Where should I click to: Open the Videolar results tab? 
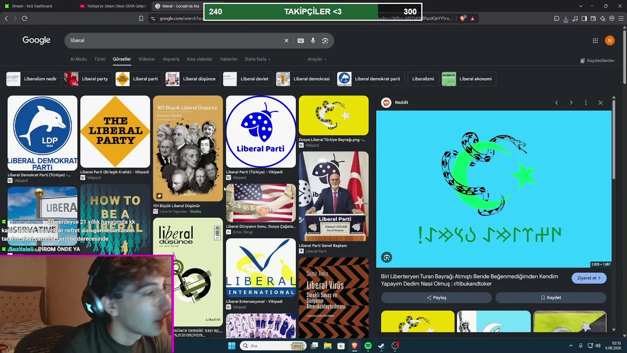(147, 59)
